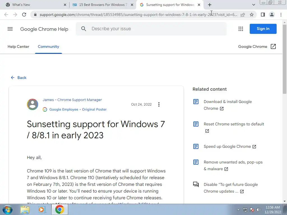The width and height of the screenshot is (287, 215).
Task: Open James - Chrome Support Manager profile
Action: click(x=72, y=100)
